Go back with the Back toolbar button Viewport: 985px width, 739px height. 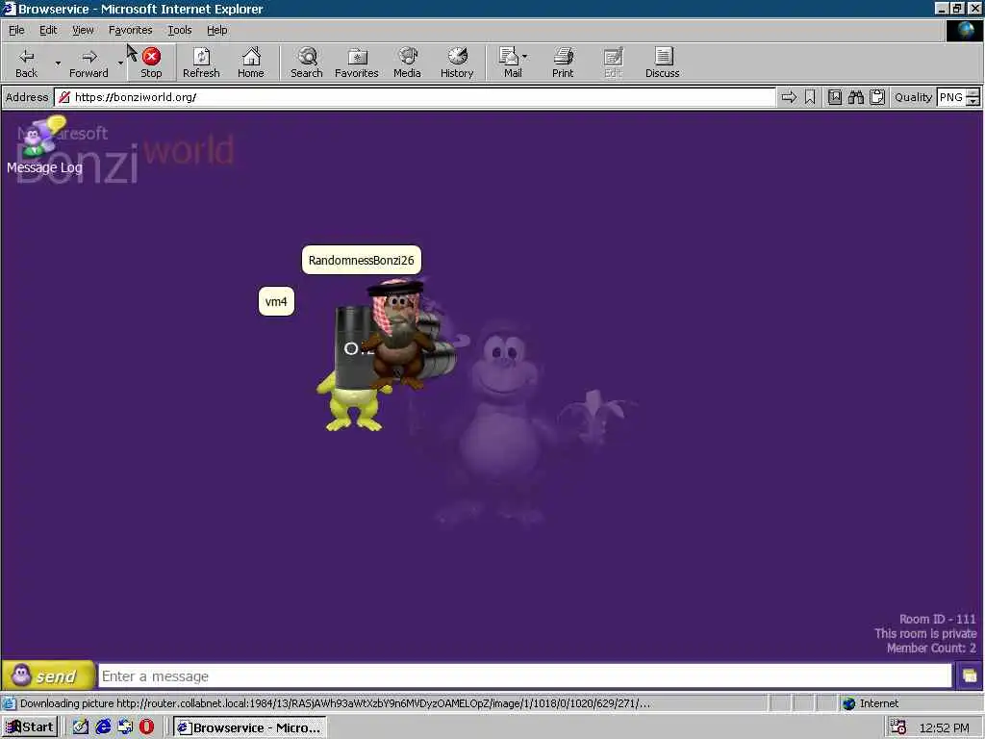(26, 63)
